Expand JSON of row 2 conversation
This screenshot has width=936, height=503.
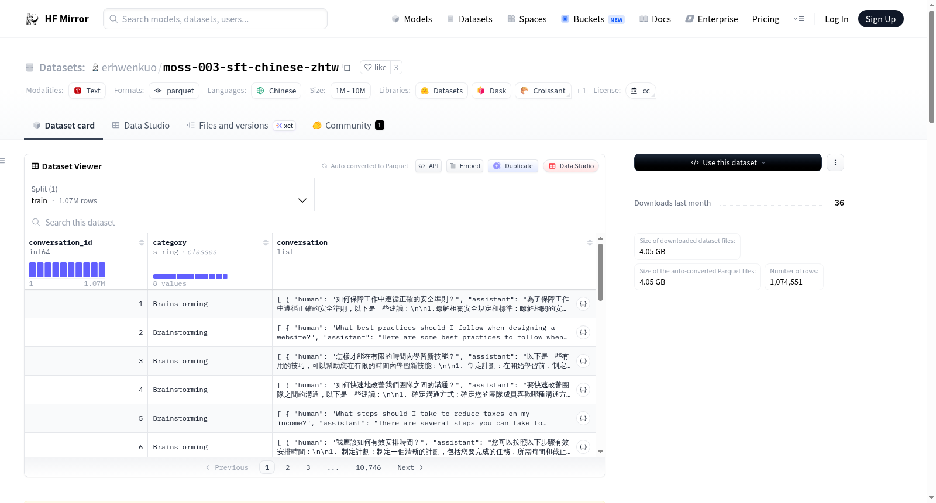coord(583,332)
